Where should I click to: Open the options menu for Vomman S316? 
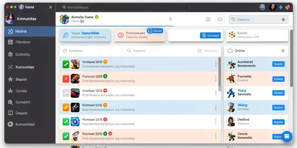(216, 108)
